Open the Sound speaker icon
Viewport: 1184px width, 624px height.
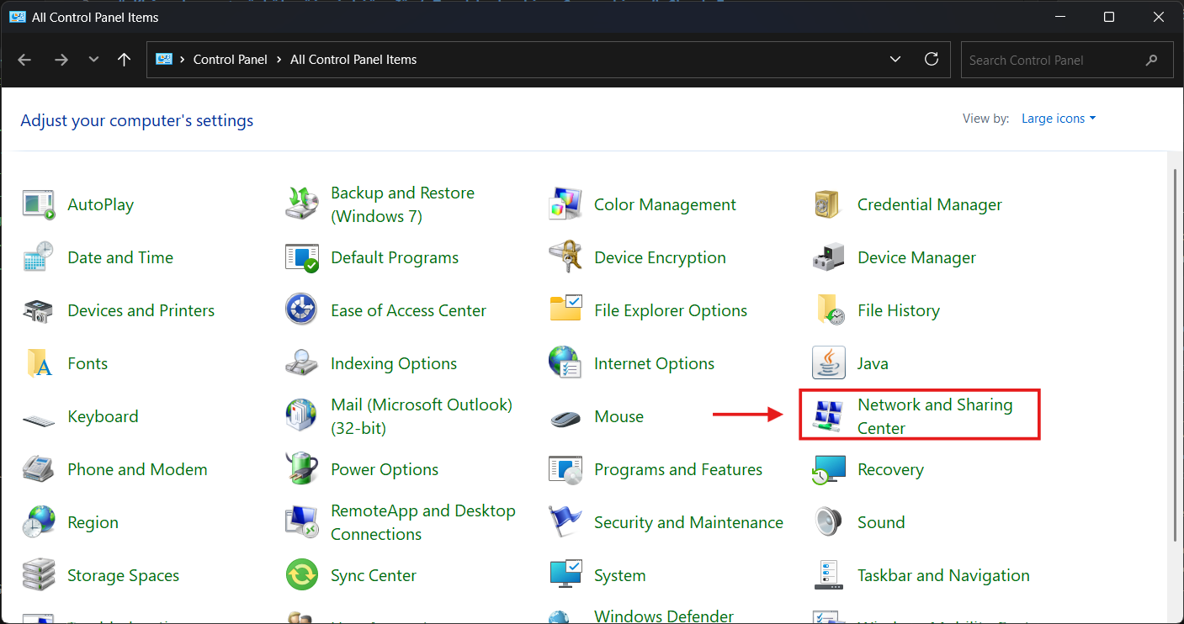tap(828, 522)
